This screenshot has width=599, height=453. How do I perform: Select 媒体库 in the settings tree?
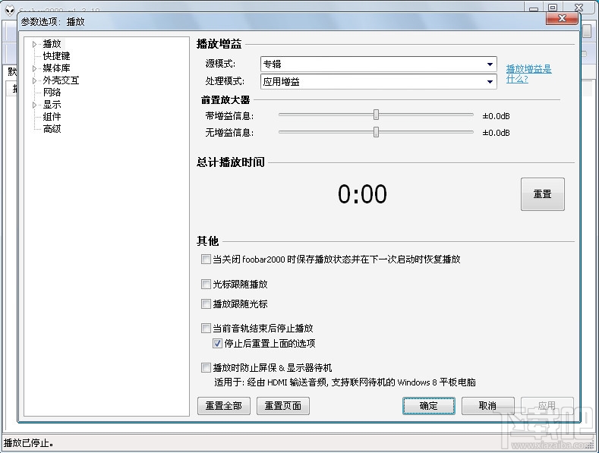(56, 68)
